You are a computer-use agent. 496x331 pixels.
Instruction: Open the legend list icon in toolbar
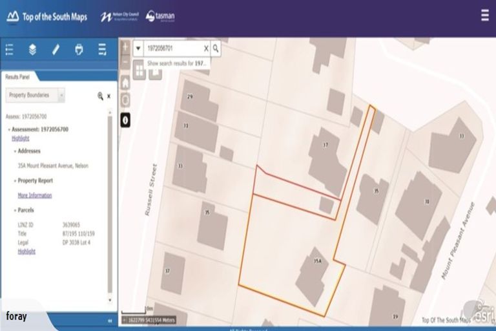[x=9, y=49]
